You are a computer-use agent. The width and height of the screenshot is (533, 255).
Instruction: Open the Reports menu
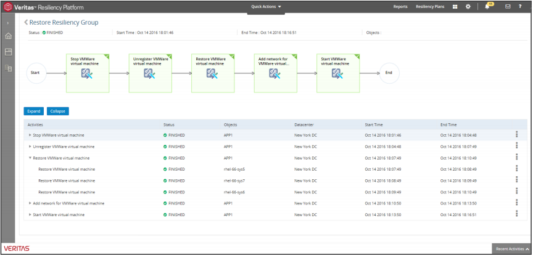(400, 7)
